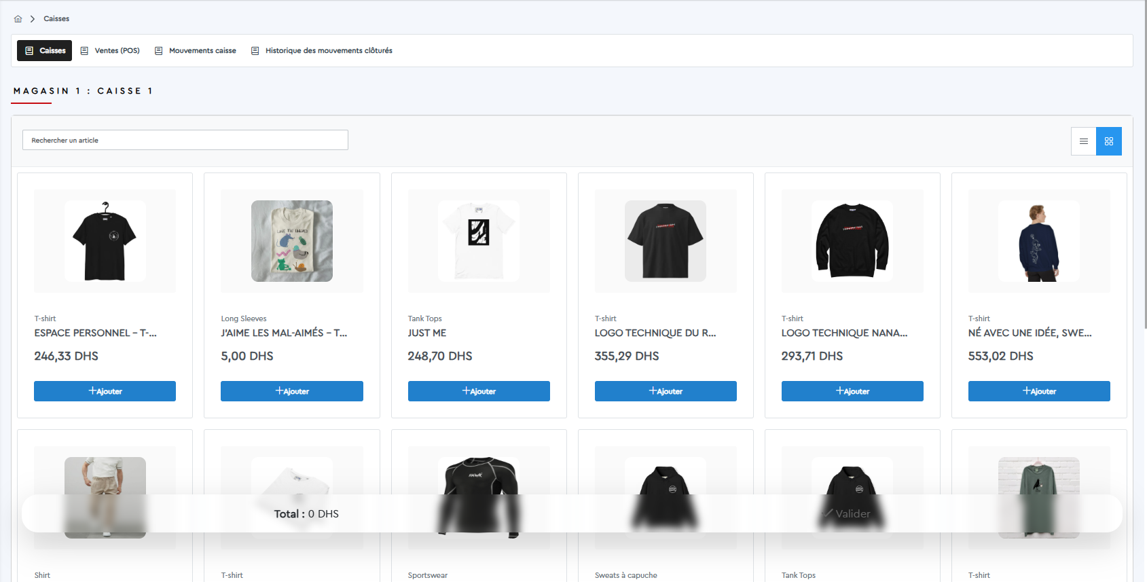Add JUST ME tank top to cart
The height and width of the screenshot is (582, 1147).
(x=479, y=391)
